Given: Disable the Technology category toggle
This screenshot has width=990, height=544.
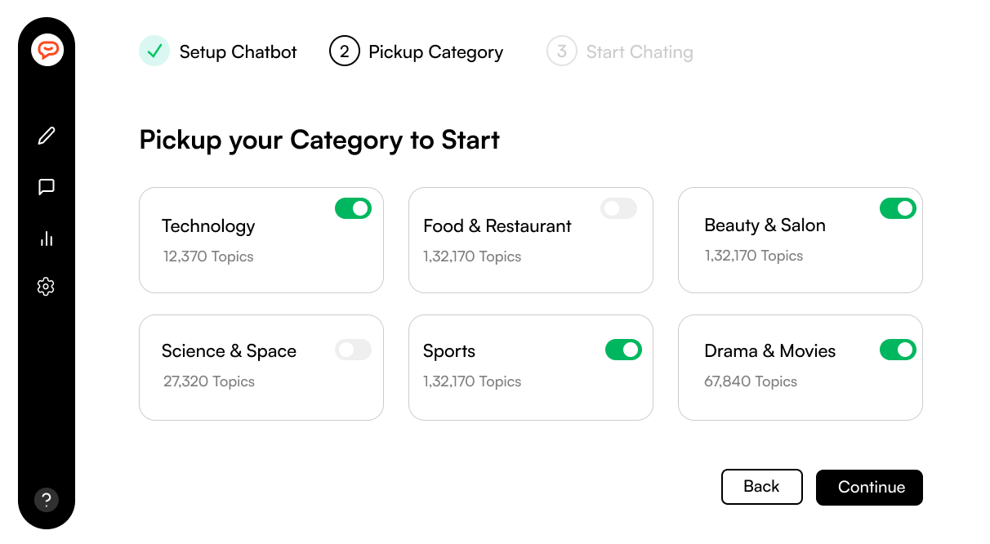Looking at the screenshot, I should (353, 208).
